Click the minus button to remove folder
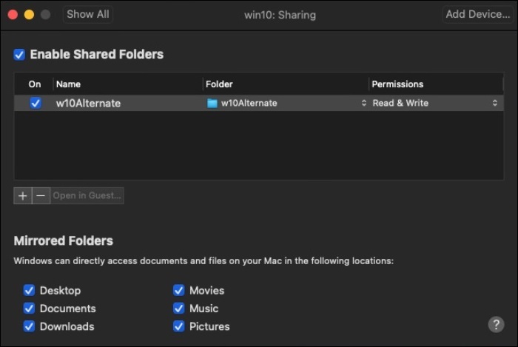The image size is (518, 347). 41,196
